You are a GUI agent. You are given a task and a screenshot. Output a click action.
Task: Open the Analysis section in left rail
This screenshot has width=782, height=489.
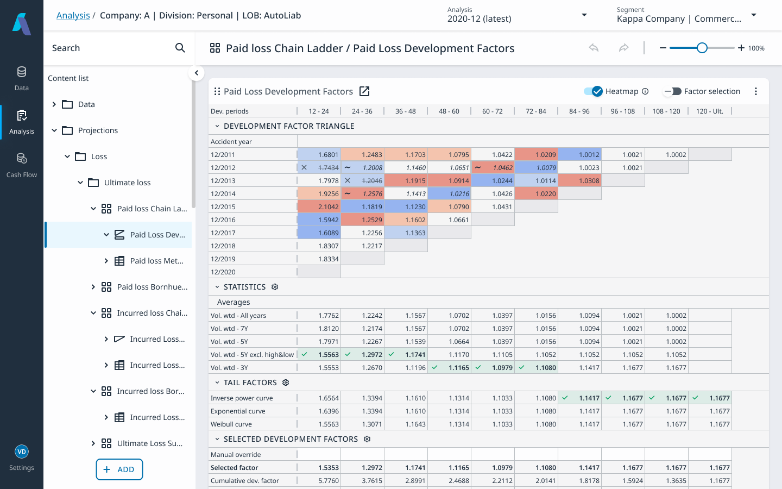click(x=22, y=122)
